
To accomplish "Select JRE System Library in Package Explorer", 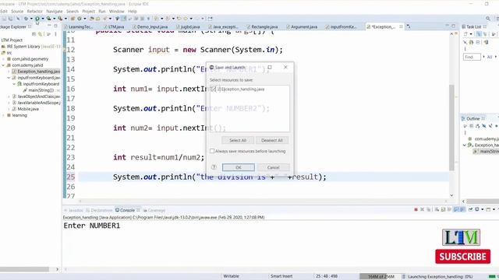I will click(30, 47).
